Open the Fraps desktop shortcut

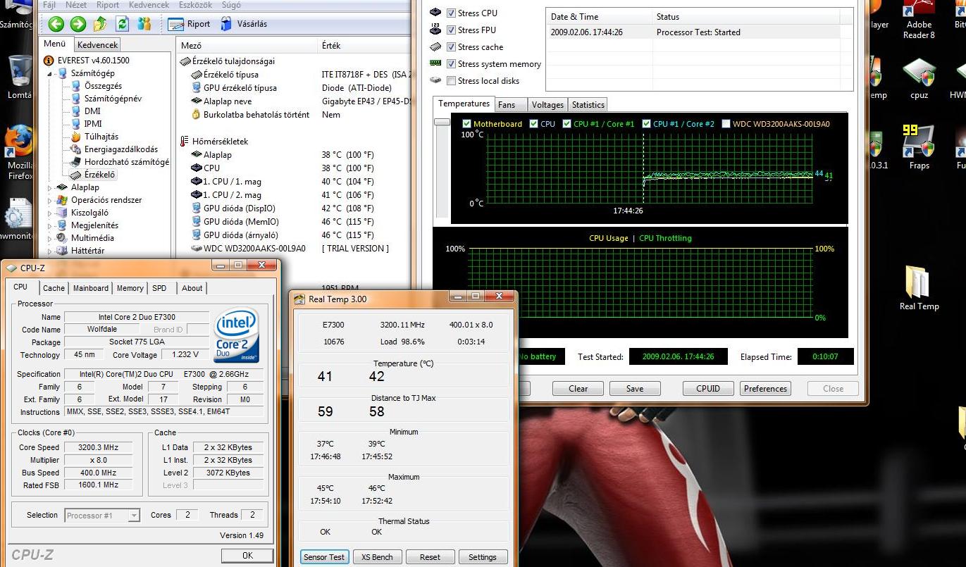click(919, 147)
